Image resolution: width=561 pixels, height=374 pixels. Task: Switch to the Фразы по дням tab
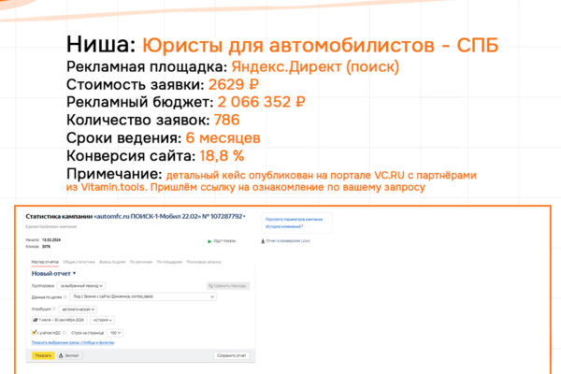tap(112, 262)
